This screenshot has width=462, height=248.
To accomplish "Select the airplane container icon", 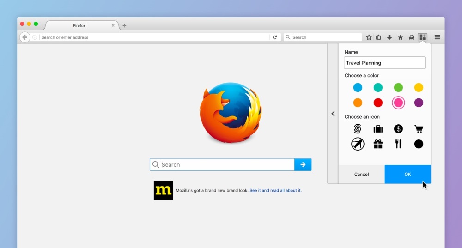I will coord(358,144).
